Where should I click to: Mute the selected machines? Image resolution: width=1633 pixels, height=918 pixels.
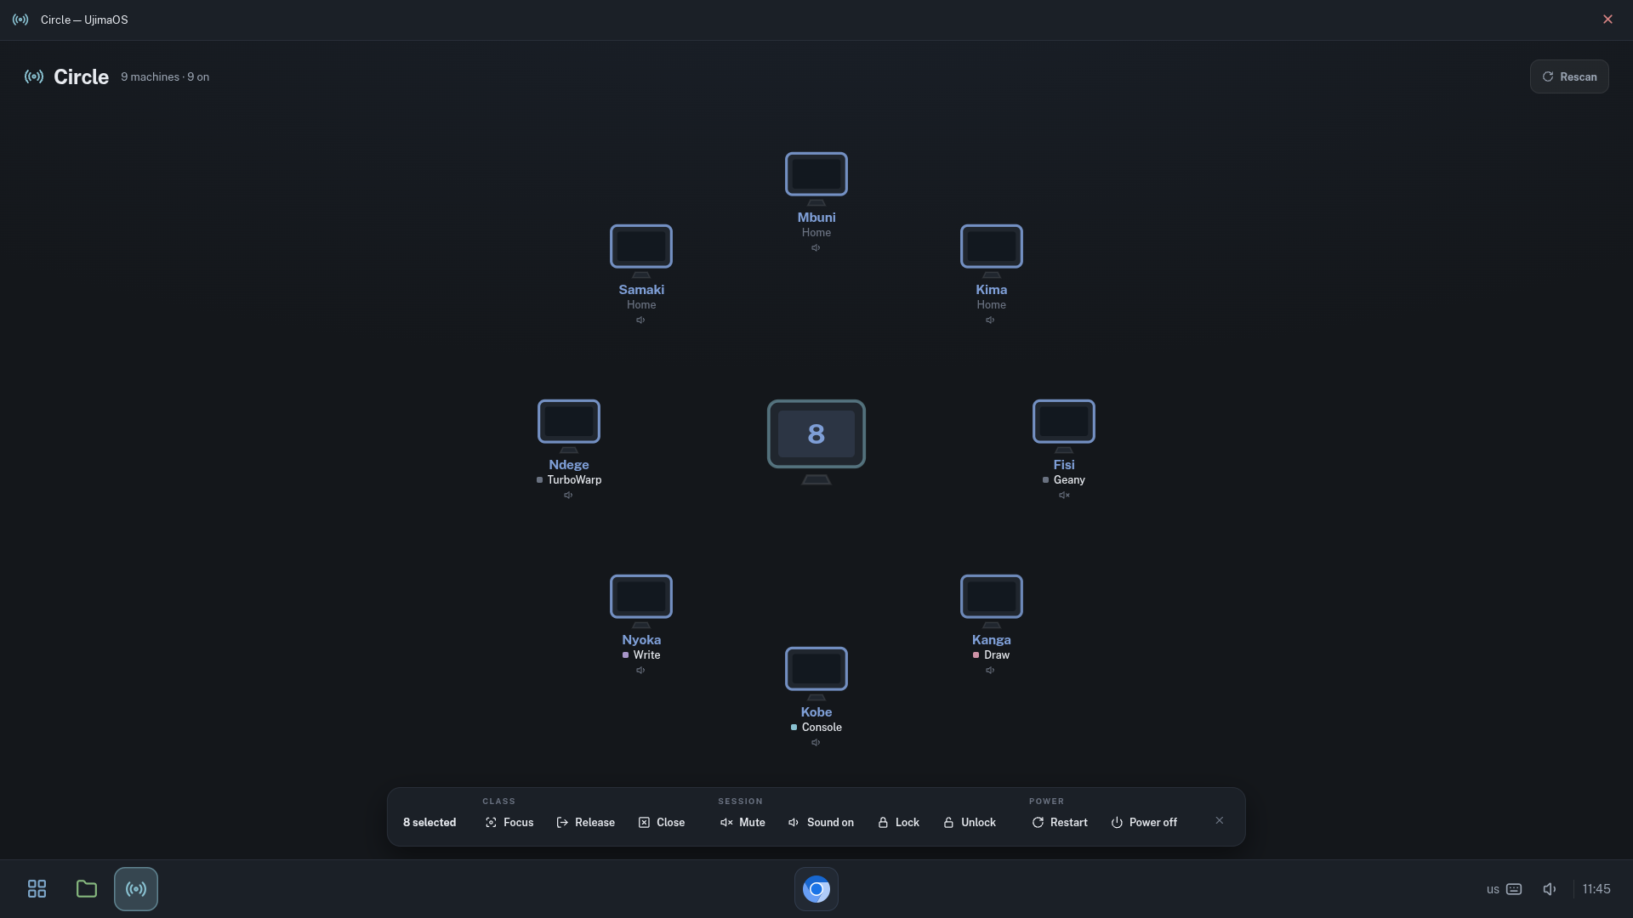point(743,822)
